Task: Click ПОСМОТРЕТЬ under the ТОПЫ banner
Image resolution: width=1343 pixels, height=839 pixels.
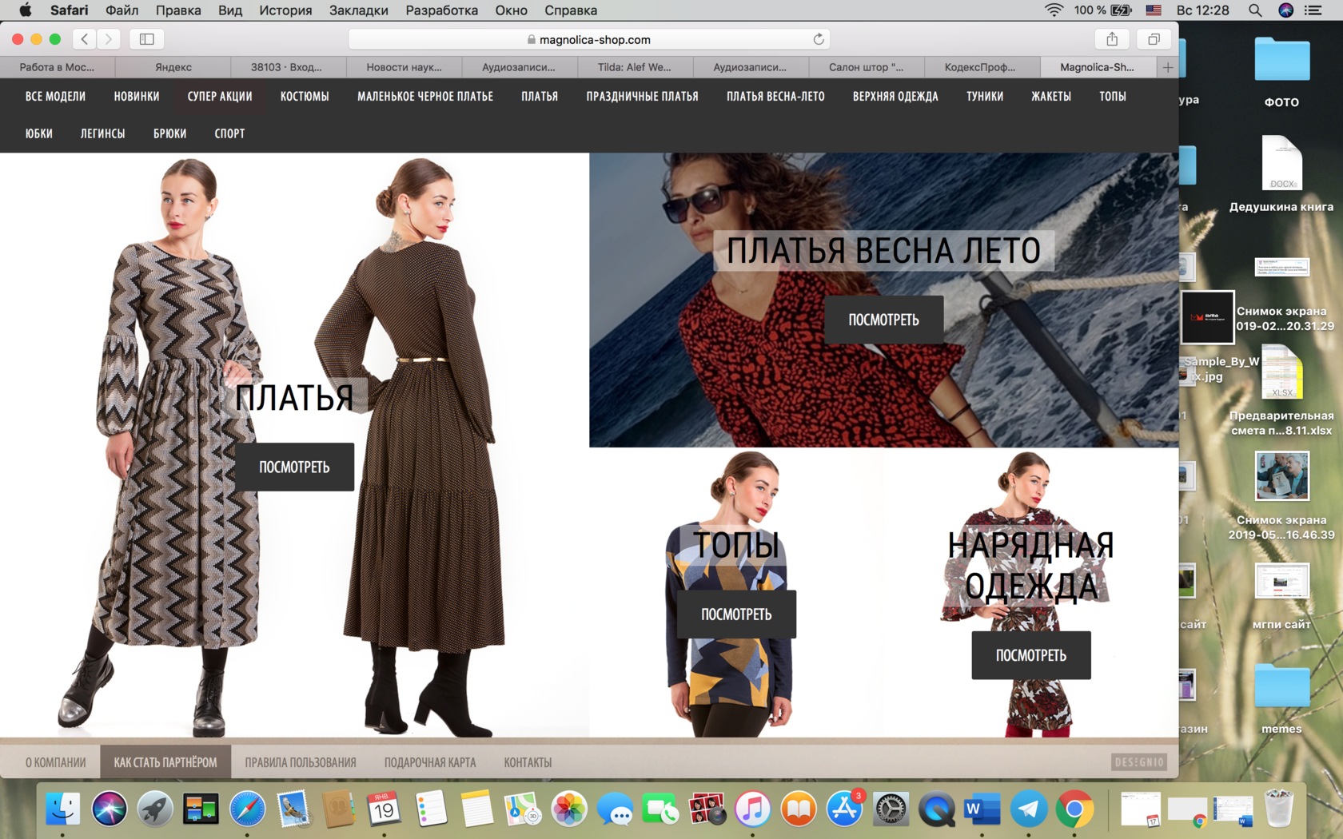Action: [x=736, y=614]
